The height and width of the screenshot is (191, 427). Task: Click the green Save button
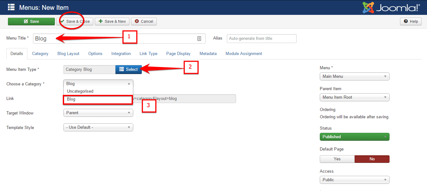tap(31, 22)
